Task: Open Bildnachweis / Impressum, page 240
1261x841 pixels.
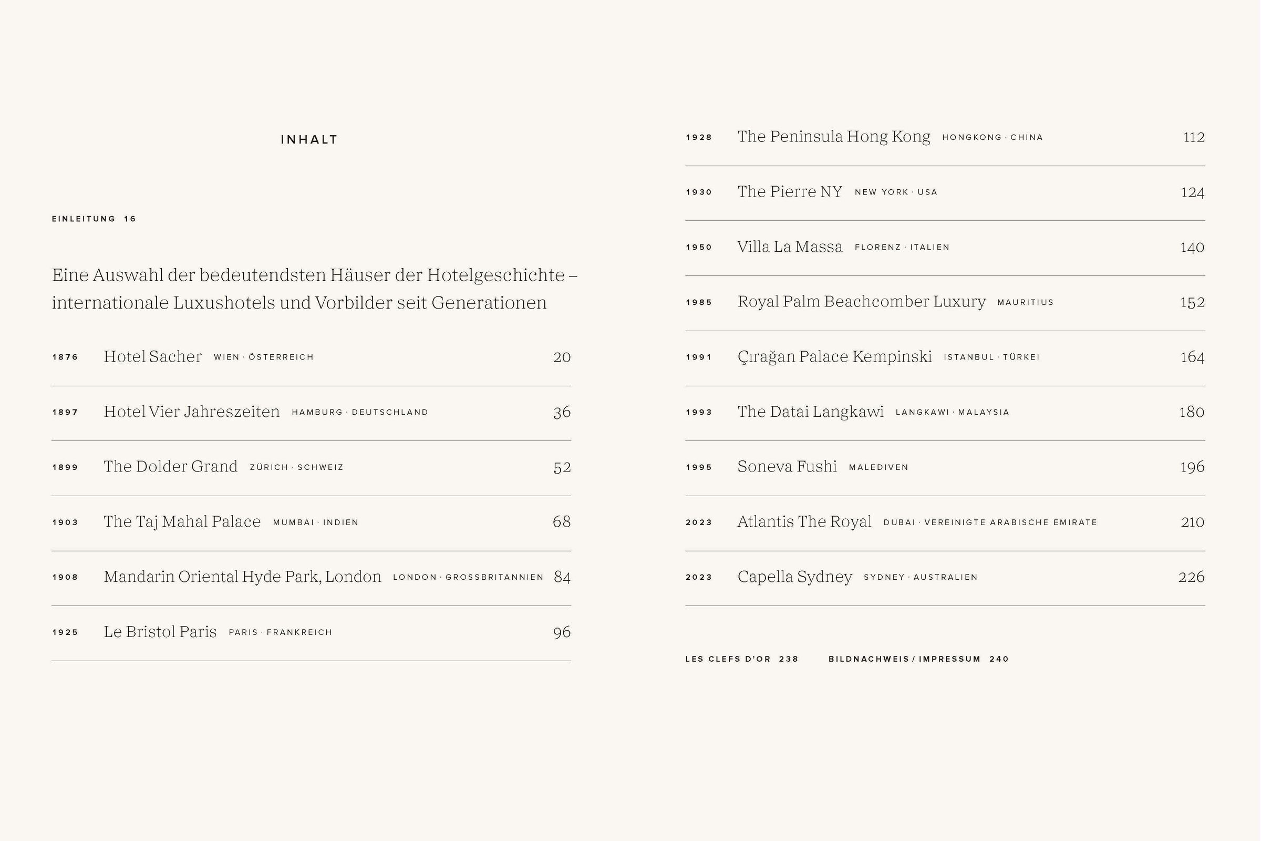Action: point(918,659)
